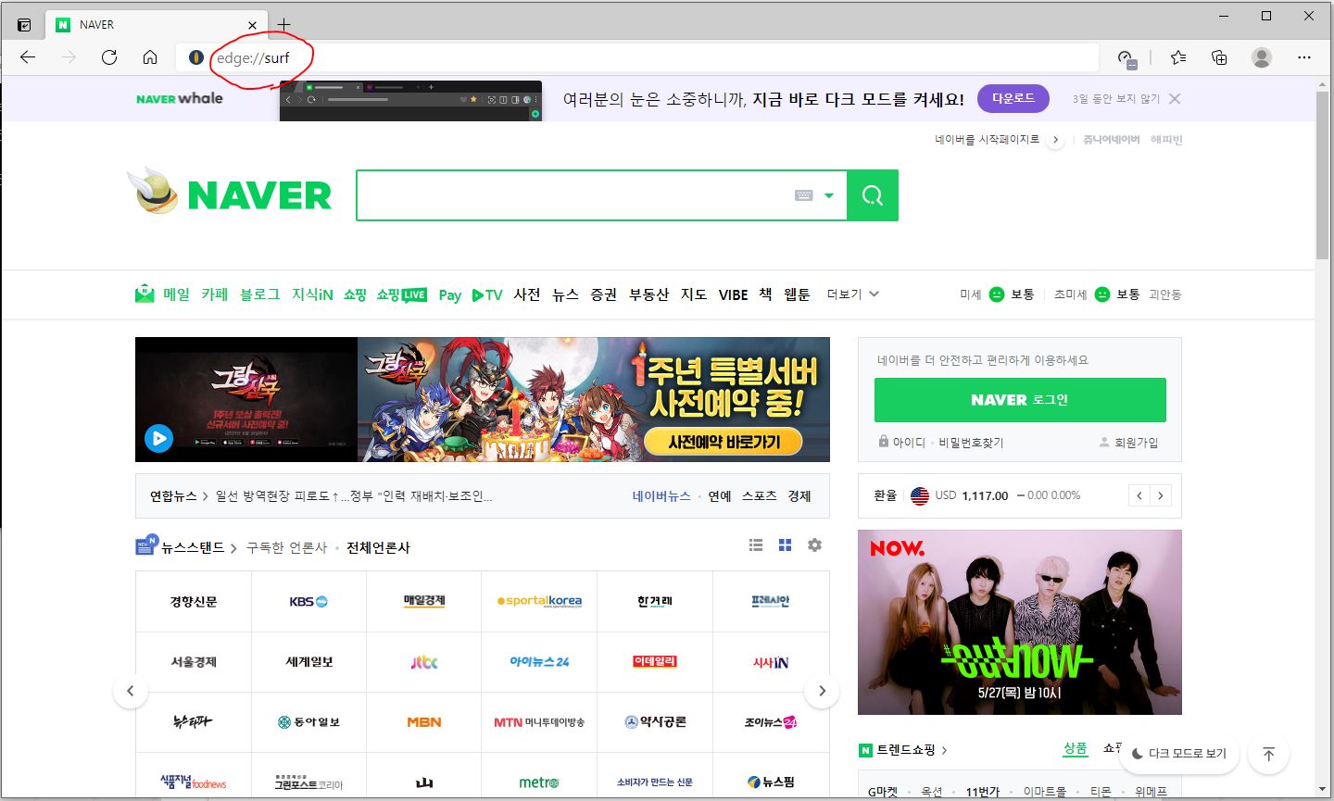Screen dimensions: 1334x801
Task: Reload the current page
Action: 109,57
